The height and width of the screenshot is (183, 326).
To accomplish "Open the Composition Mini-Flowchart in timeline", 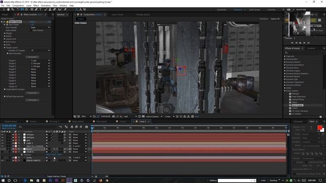I will [x=60, y=127].
